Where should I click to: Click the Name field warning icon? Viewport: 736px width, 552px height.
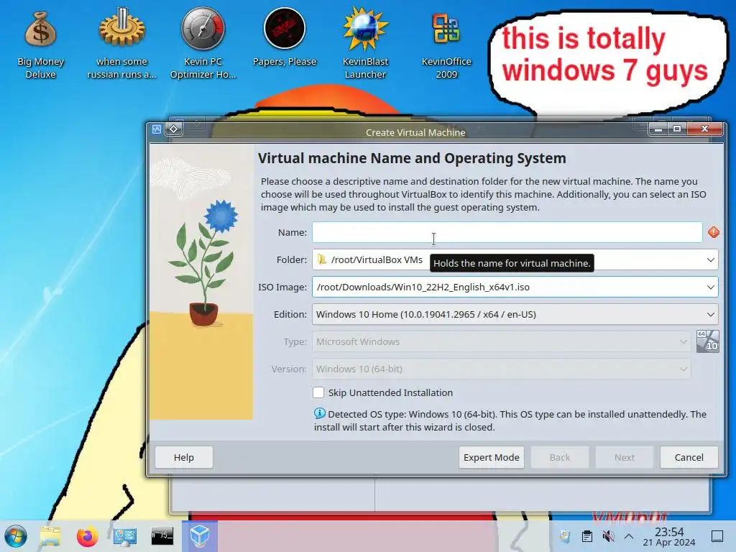(714, 232)
